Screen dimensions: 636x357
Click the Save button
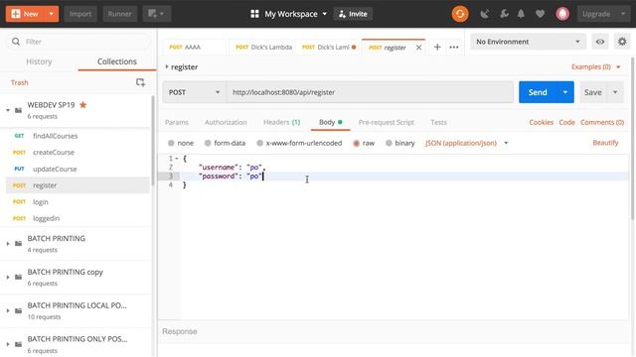[593, 92]
